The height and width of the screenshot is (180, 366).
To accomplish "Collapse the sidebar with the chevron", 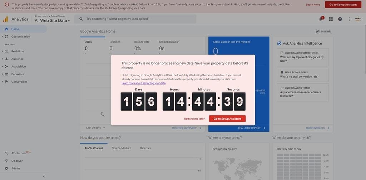I will click(x=44, y=176).
